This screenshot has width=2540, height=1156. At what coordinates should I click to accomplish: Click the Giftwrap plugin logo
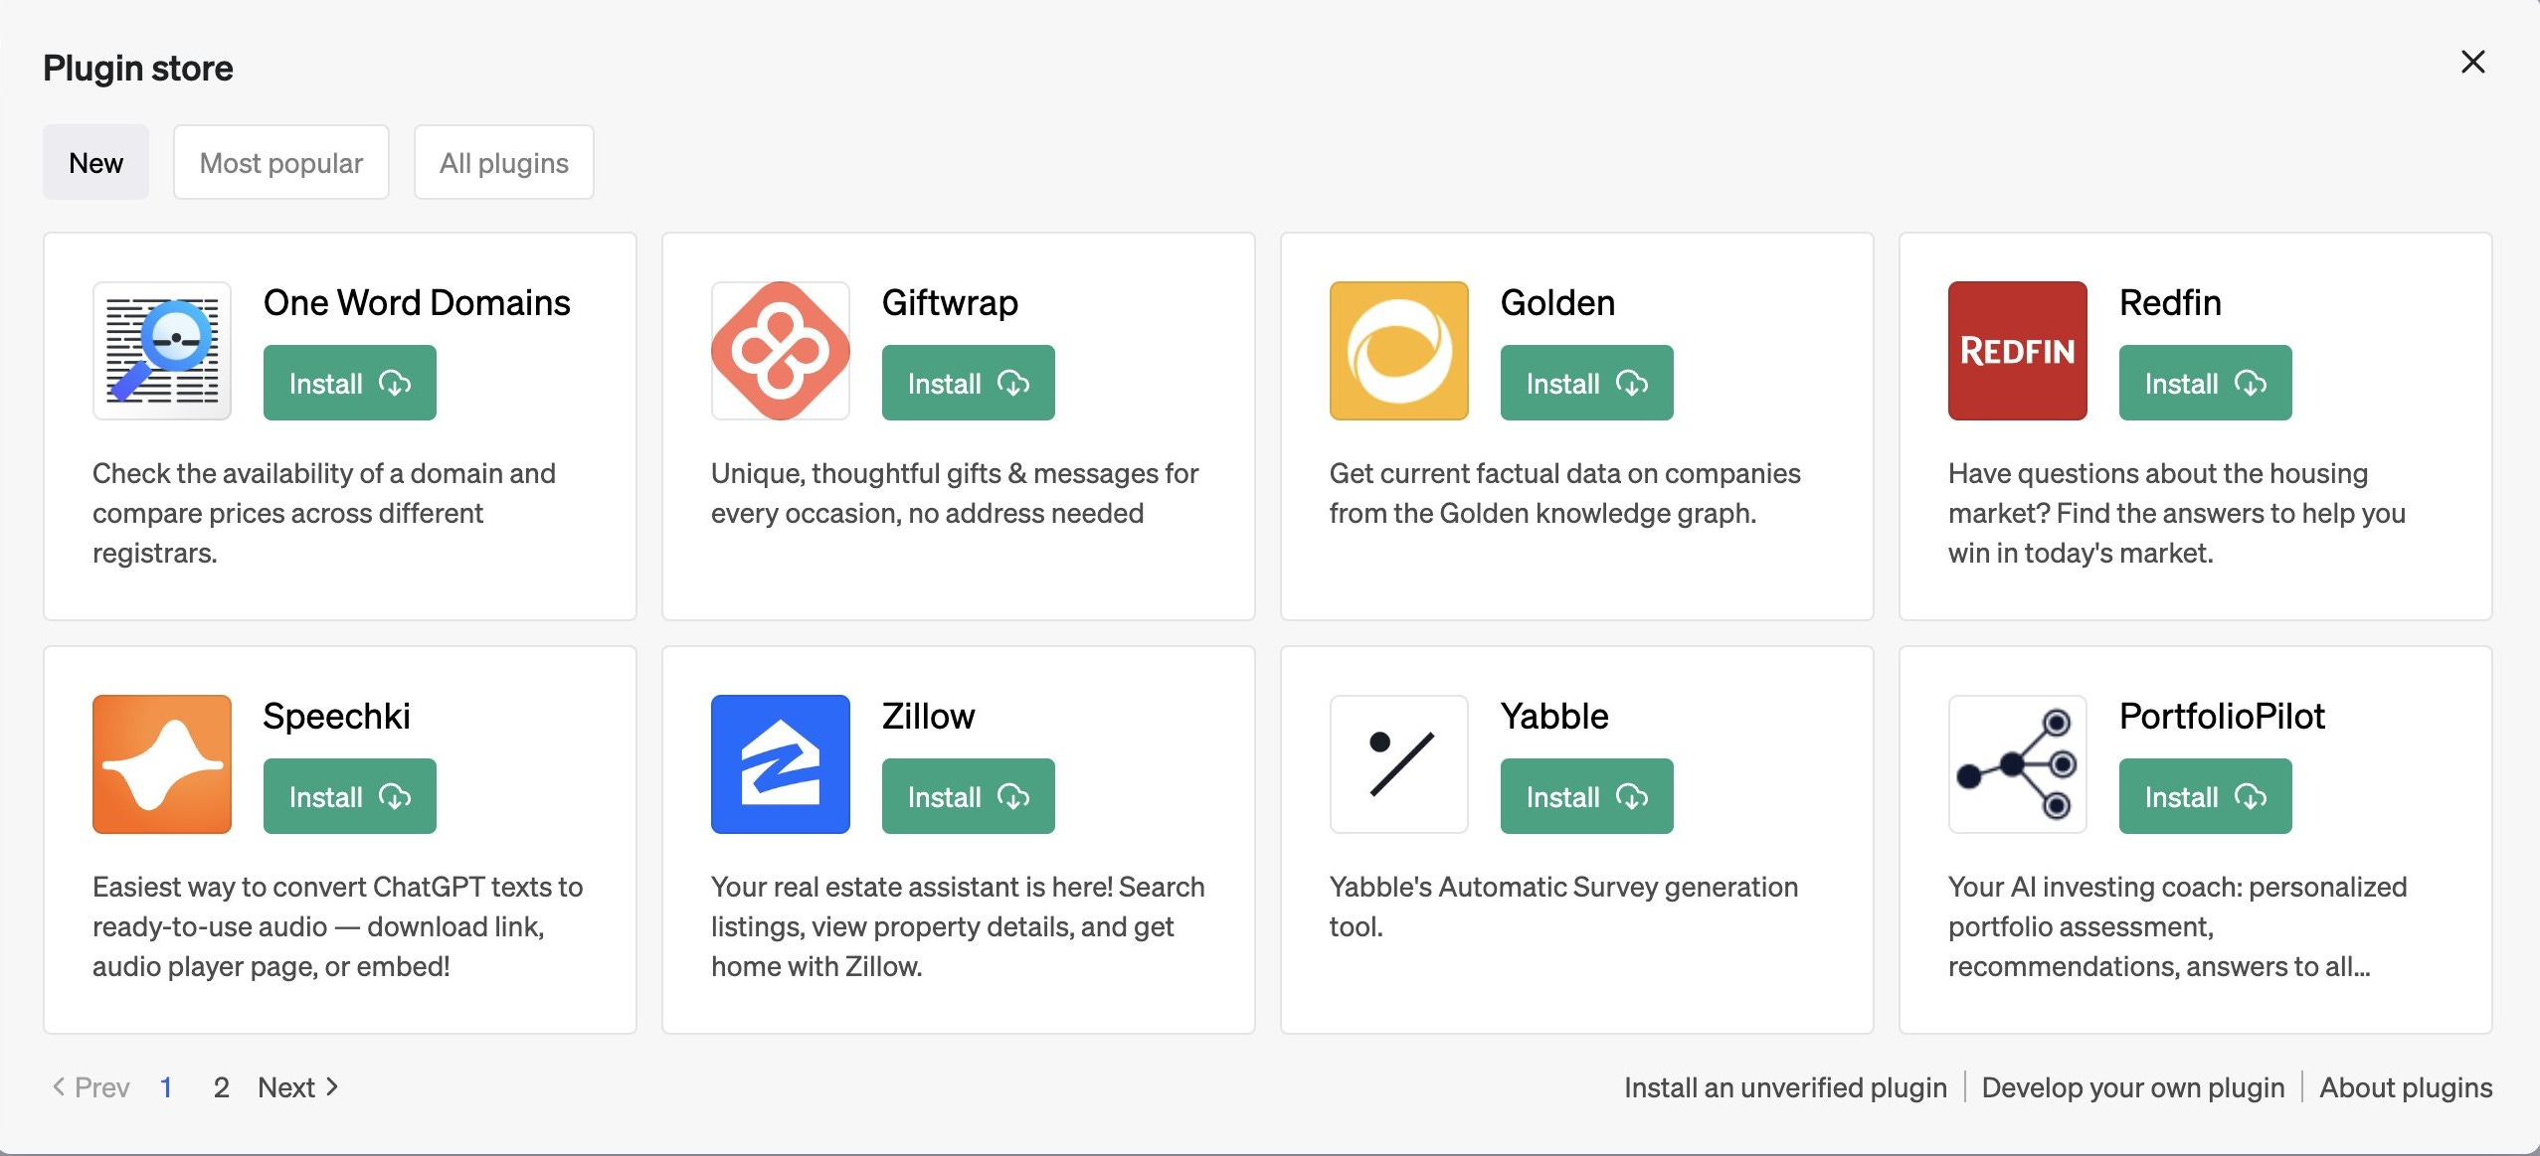pyautogui.click(x=781, y=351)
